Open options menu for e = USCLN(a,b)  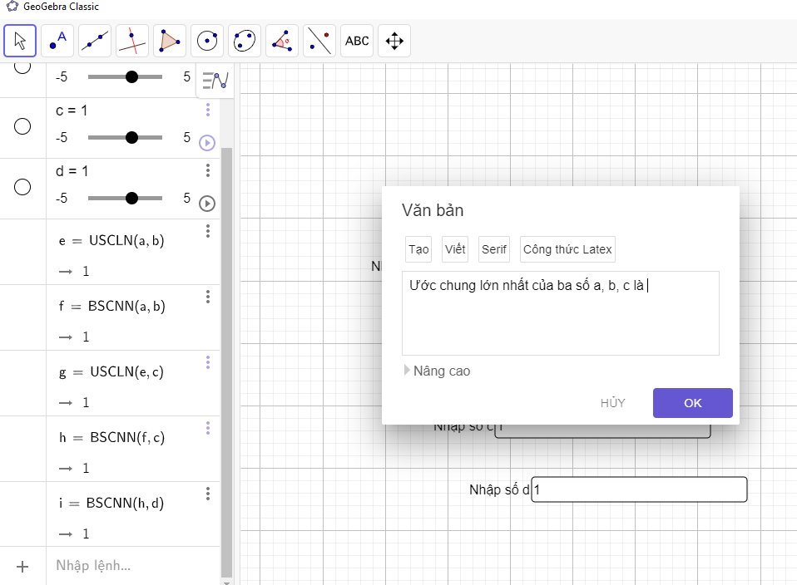208,231
